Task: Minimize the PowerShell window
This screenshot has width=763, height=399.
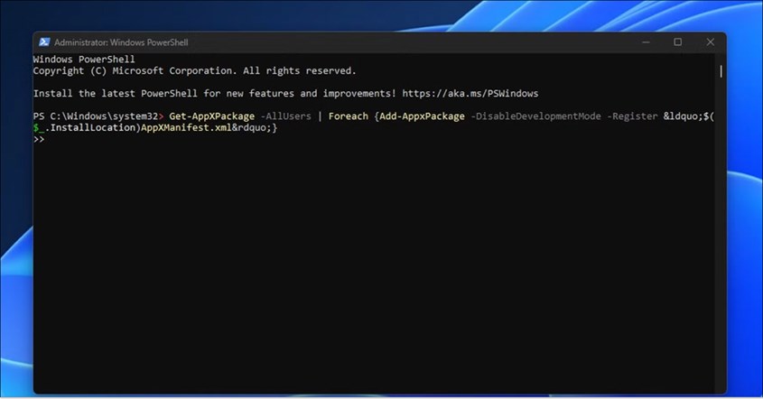Action: coord(646,42)
